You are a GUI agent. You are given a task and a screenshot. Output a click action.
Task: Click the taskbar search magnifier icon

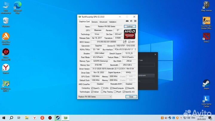[11, 118]
